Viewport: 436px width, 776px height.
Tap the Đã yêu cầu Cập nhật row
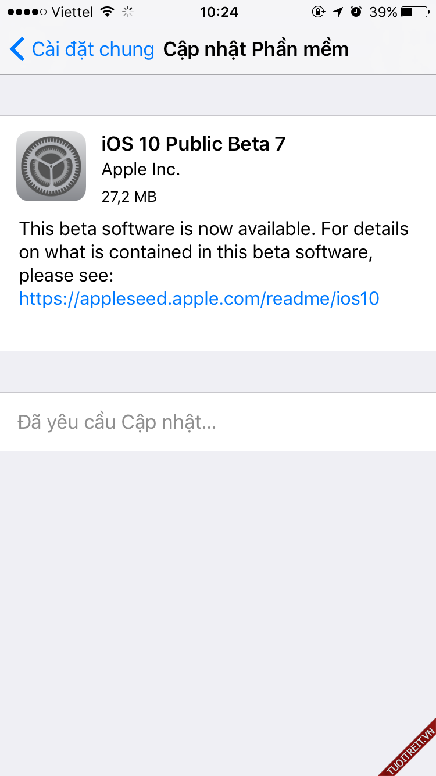(x=117, y=422)
